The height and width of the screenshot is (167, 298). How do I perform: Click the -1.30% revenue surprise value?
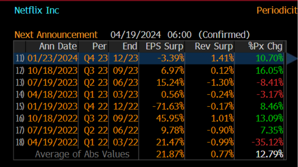(x=220, y=83)
